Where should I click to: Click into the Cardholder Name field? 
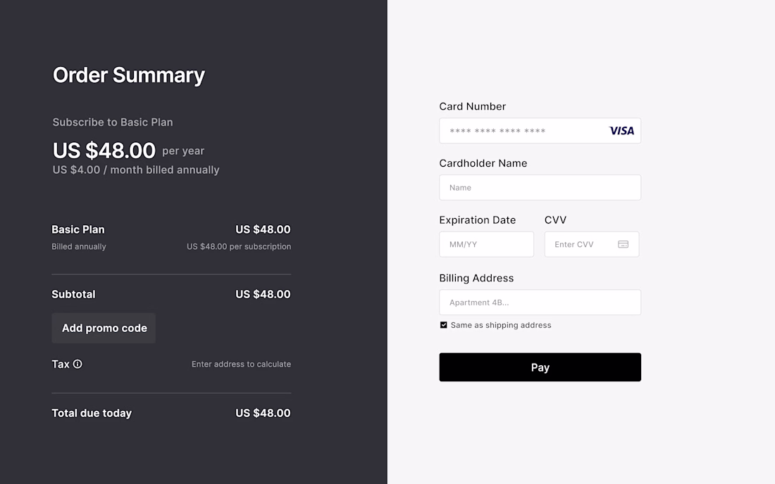click(x=540, y=188)
